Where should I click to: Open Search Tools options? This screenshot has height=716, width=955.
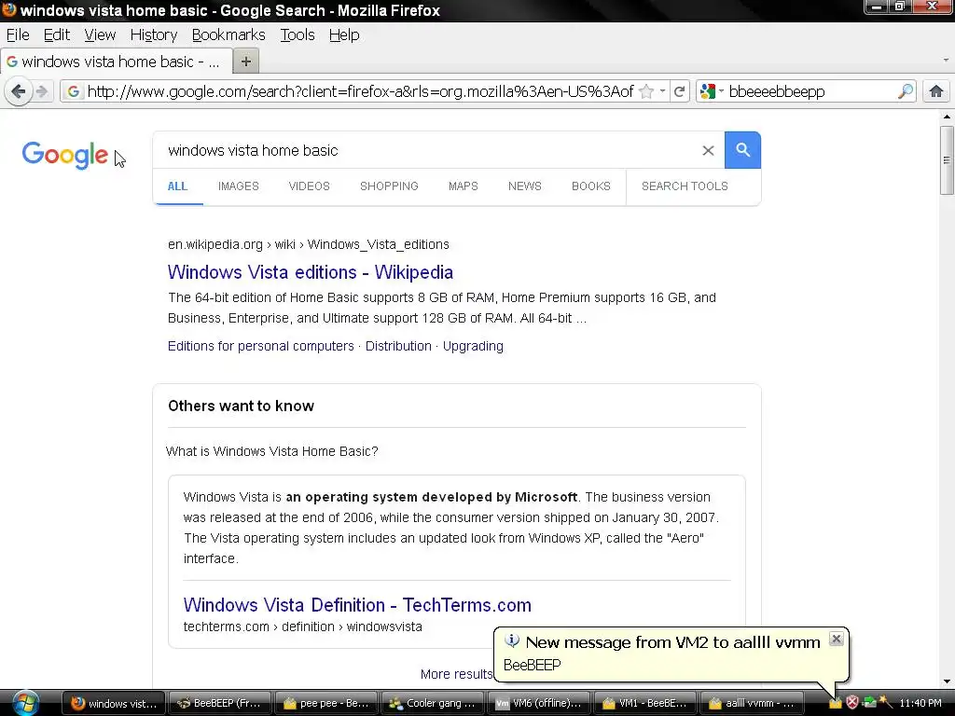click(x=685, y=186)
